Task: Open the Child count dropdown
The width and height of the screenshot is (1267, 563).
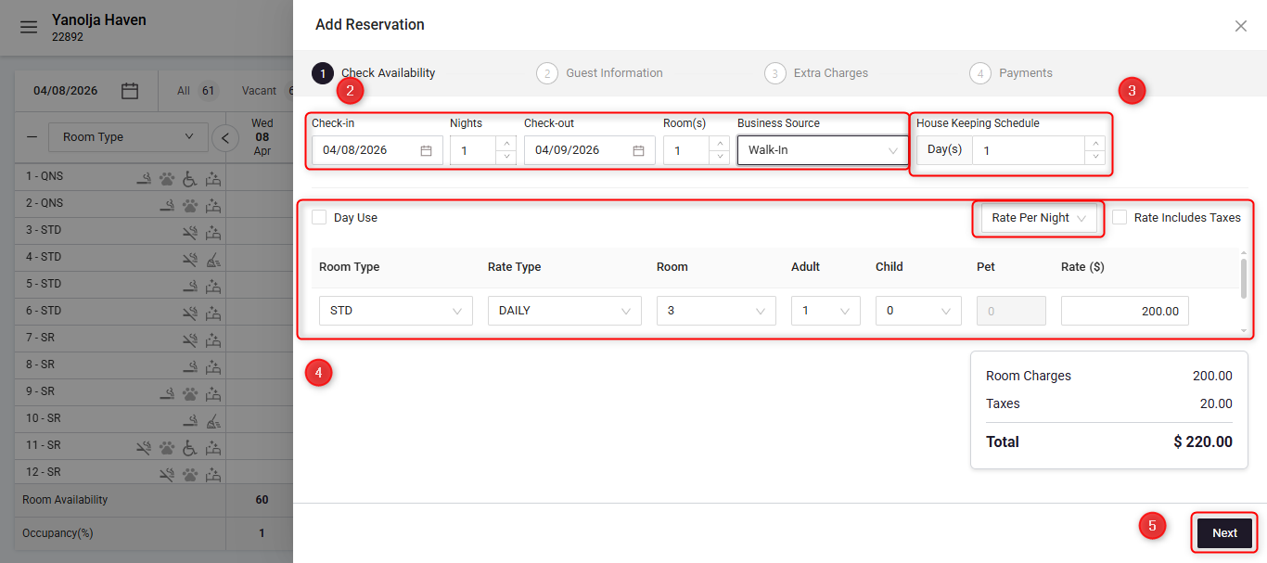Action: pyautogui.click(x=918, y=311)
